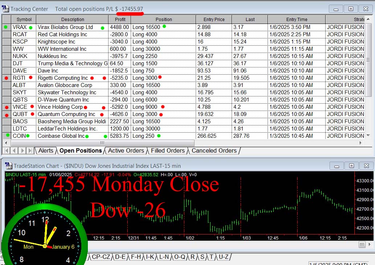Click the TradeStation Chart title bar icon
The width and height of the screenshot is (375, 265).
click(x=8, y=166)
